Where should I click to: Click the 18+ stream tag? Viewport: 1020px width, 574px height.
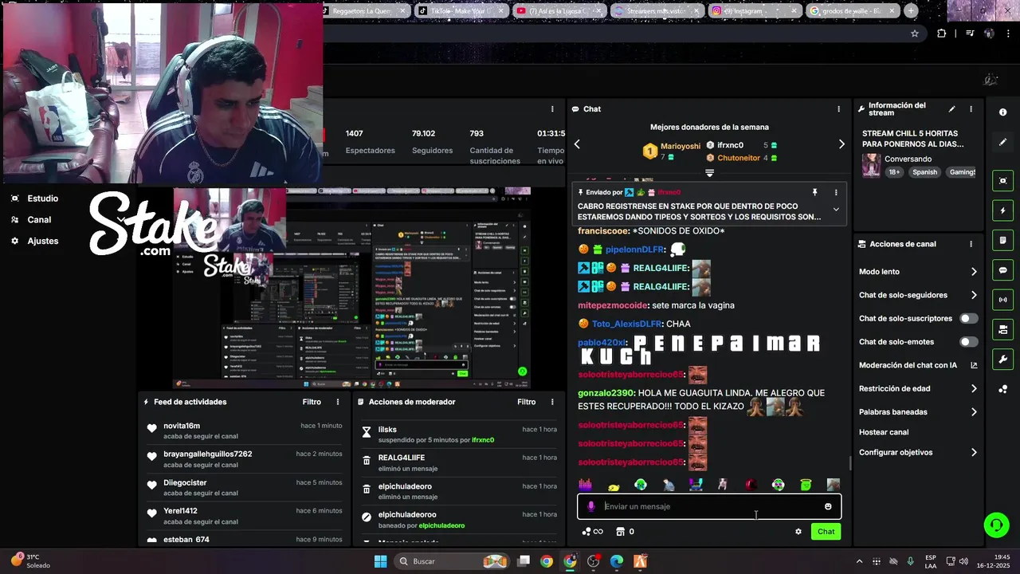point(894,172)
